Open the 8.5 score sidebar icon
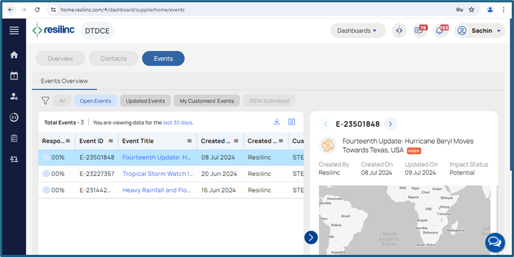The height and width of the screenshot is (257, 514). (14, 118)
